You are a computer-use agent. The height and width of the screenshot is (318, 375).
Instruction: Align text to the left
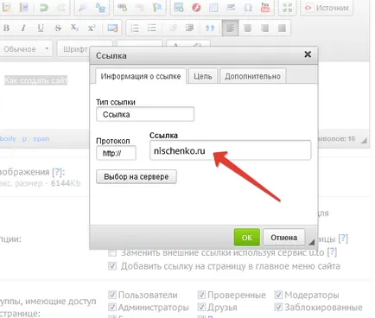tap(230, 28)
